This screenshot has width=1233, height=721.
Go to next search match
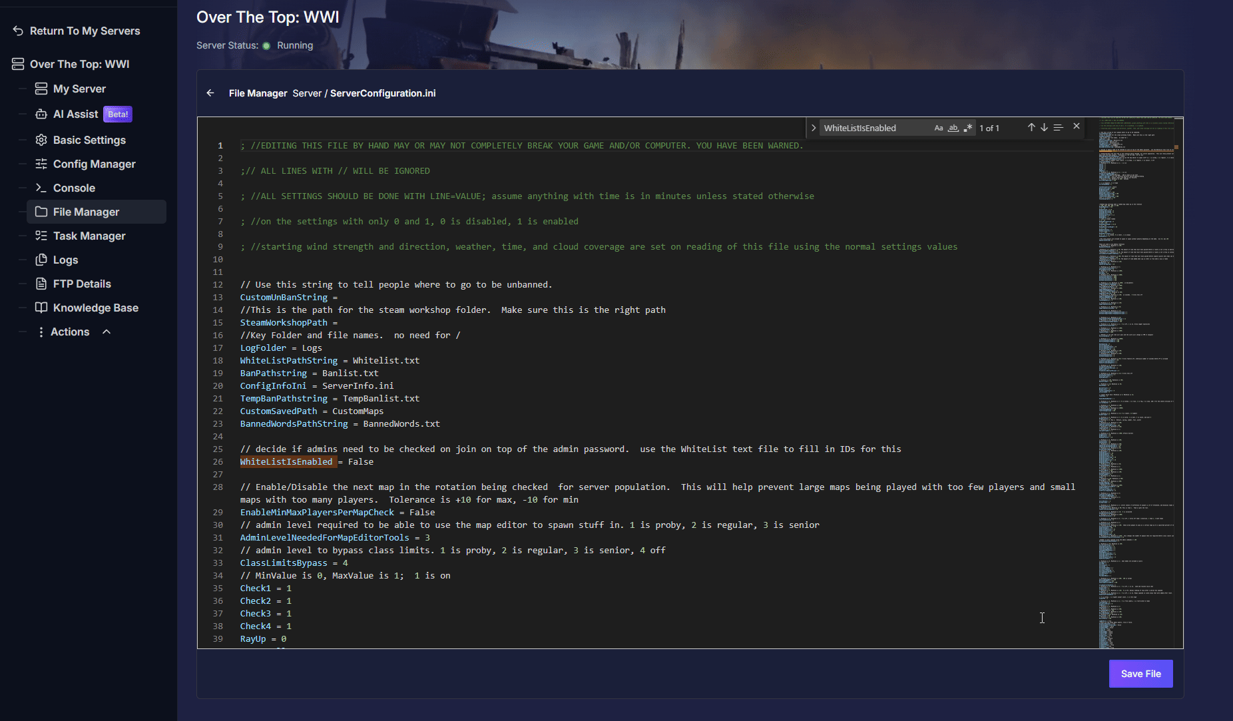pos(1044,127)
